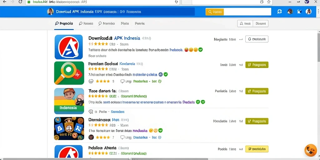Click the Soeem button near tabs
320x160 pixels.
(261, 23)
